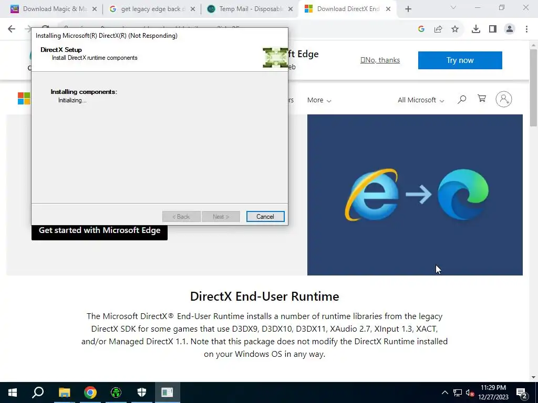Click Get started with Microsoft Edge
Image resolution: width=538 pixels, height=403 pixels.
[x=99, y=231]
